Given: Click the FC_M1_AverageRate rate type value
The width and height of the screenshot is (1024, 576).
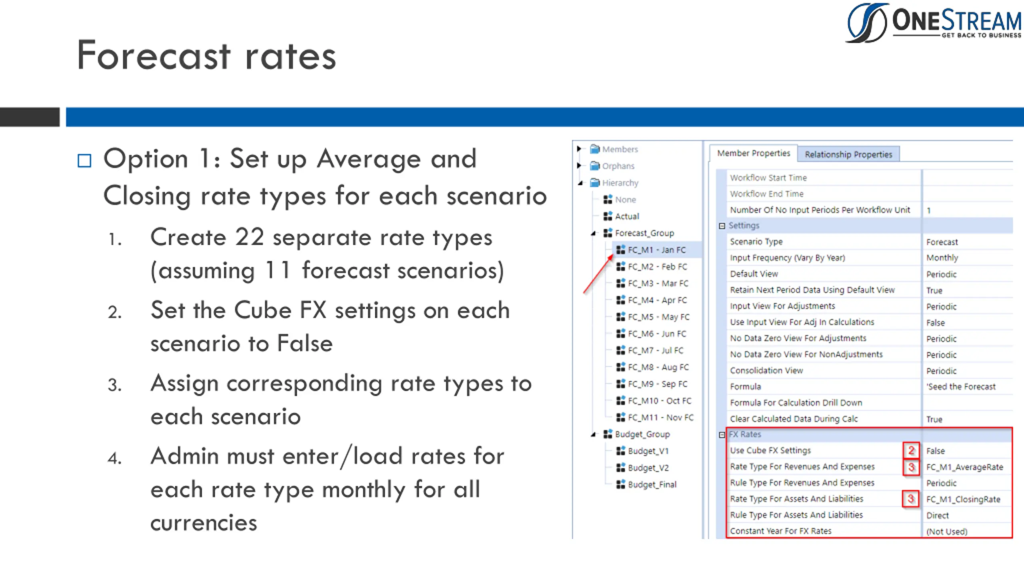Looking at the screenshot, I should [x=964, y=467].
